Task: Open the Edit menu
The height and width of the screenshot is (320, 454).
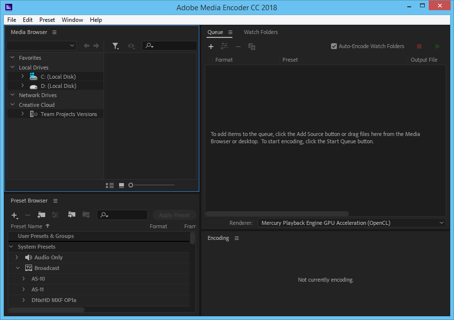Action: (28, 20)
